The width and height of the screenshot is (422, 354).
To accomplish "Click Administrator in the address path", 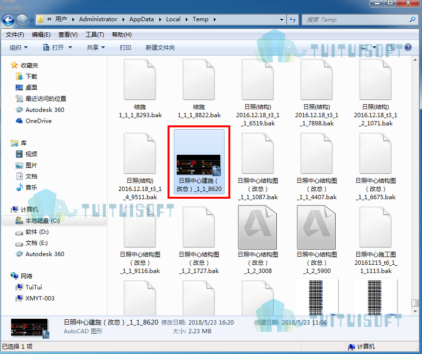I will pos(98,19).
